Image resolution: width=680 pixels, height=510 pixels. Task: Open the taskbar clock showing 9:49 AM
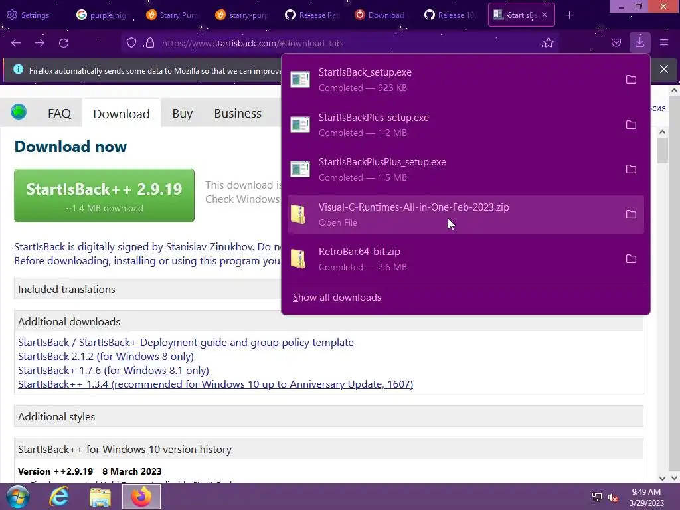[646, 497]
